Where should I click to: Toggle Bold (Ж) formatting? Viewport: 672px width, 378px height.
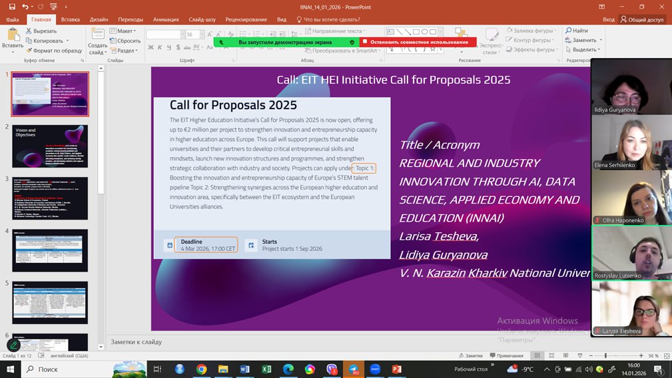pyautogui.click(x=151, y=47)
